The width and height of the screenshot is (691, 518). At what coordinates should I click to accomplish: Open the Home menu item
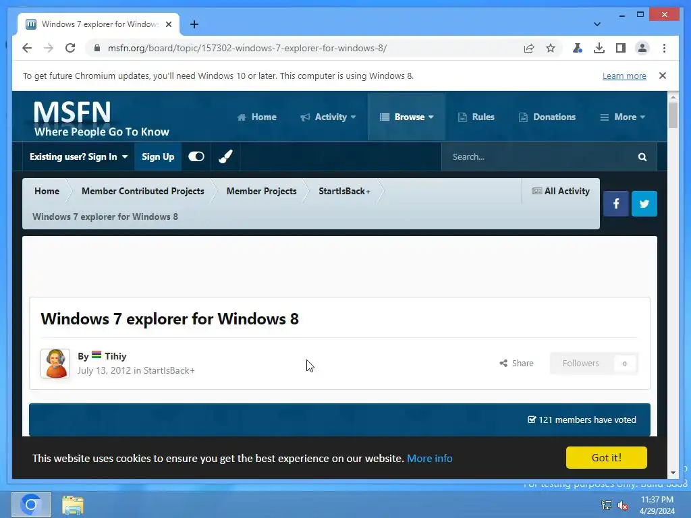pos(257,117)
